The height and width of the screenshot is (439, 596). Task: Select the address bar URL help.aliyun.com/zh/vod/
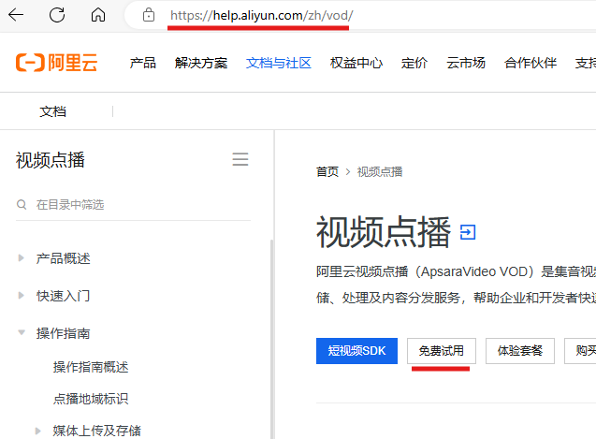(x=262, y=15)
